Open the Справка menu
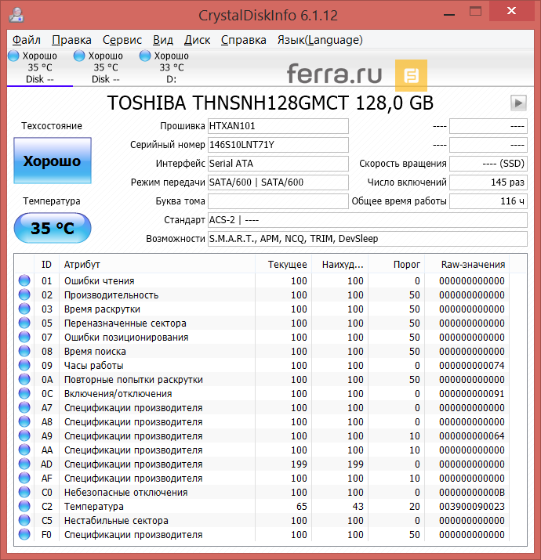 pos(243,40)
